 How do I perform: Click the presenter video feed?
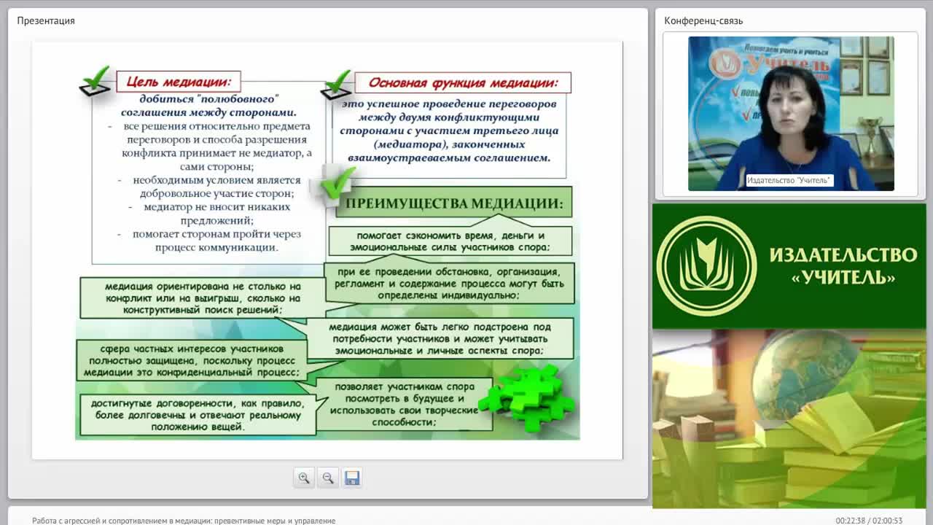(x=791, y=114)
